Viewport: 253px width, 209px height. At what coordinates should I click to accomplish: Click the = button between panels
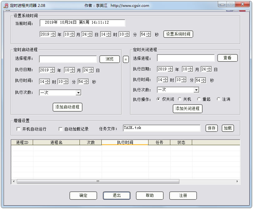point(126,59)
